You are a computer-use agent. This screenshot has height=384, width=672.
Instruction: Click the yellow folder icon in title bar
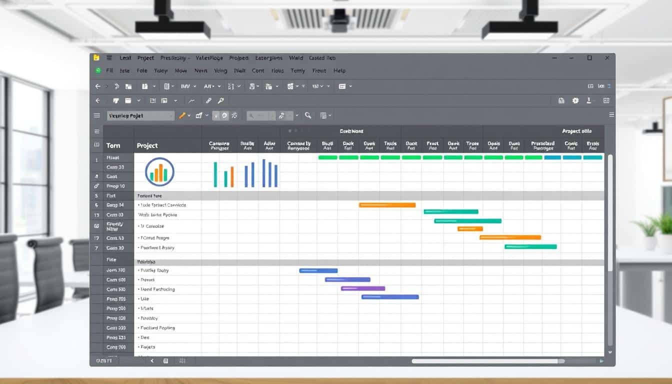tap(97, 58)
